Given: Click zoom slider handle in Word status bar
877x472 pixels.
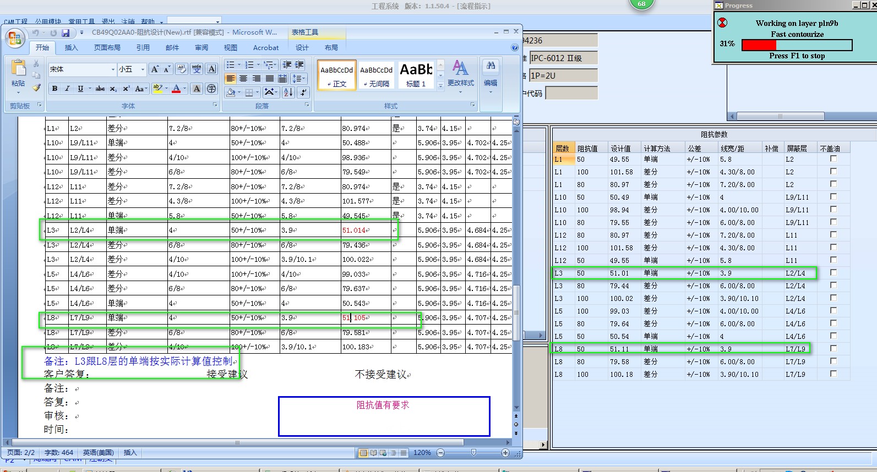Looking at the screenshot, I should click(473, 452).
